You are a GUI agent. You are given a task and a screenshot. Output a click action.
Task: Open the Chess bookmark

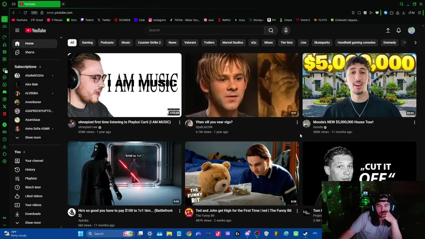click(286, 20)
